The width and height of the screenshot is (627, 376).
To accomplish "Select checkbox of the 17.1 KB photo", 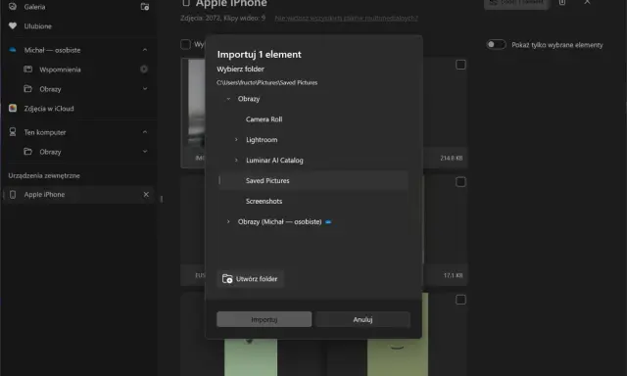I will [x=460, y=182].
